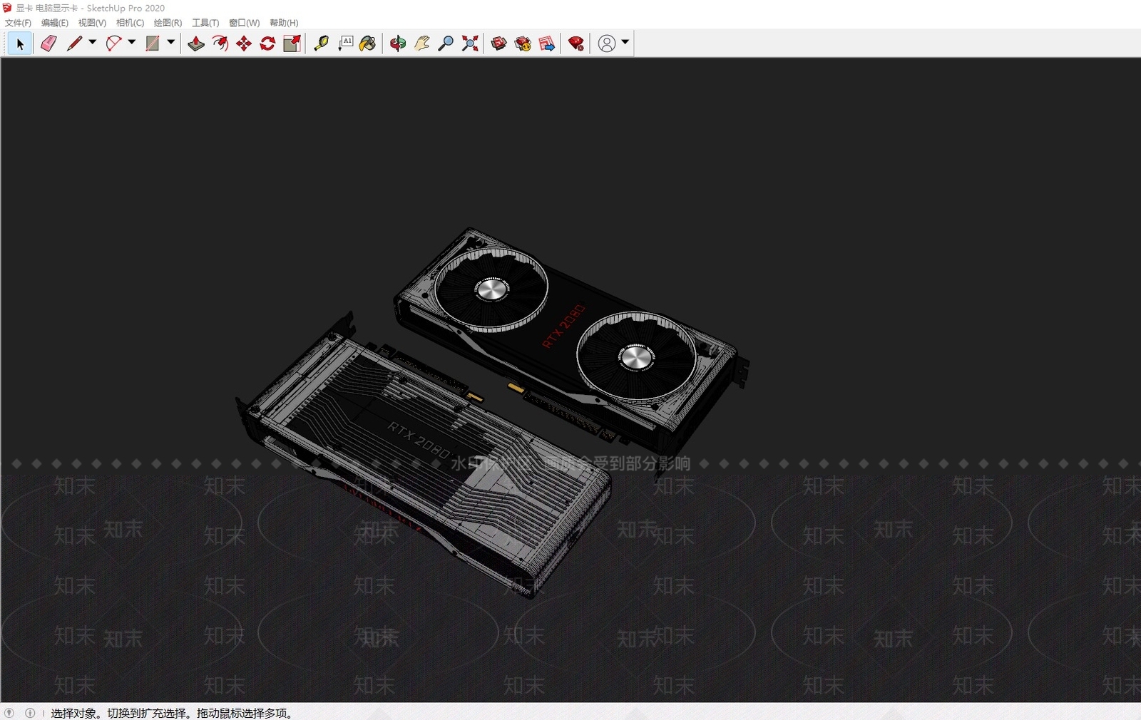Click the upper-left fan's silver hub
This screenshot has height=720, width=1141.
tap(491, 289)
